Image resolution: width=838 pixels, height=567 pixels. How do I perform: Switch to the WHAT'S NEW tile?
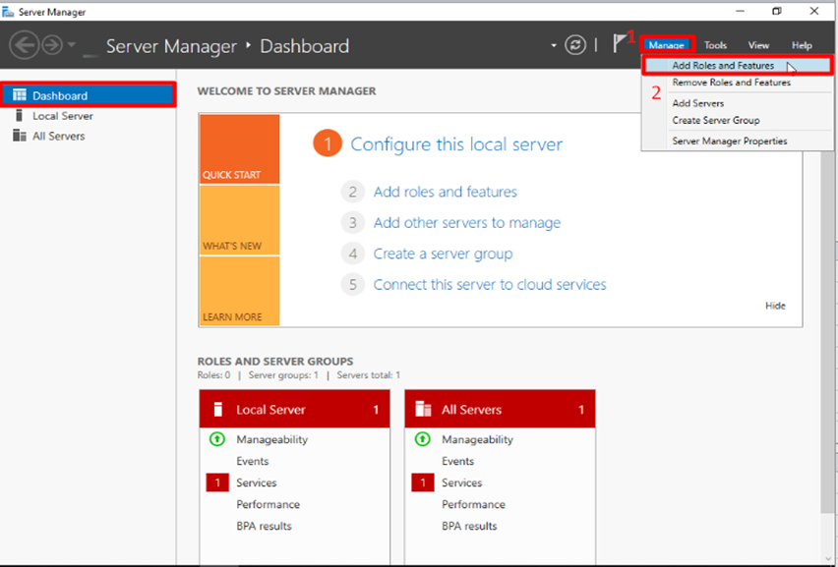[x=238, y=221]
